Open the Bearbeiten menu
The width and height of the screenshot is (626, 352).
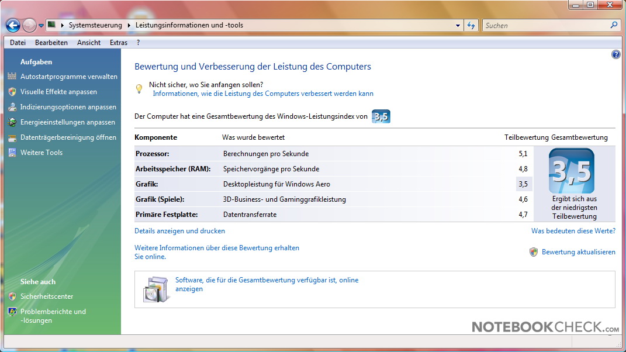coord(51,42)
